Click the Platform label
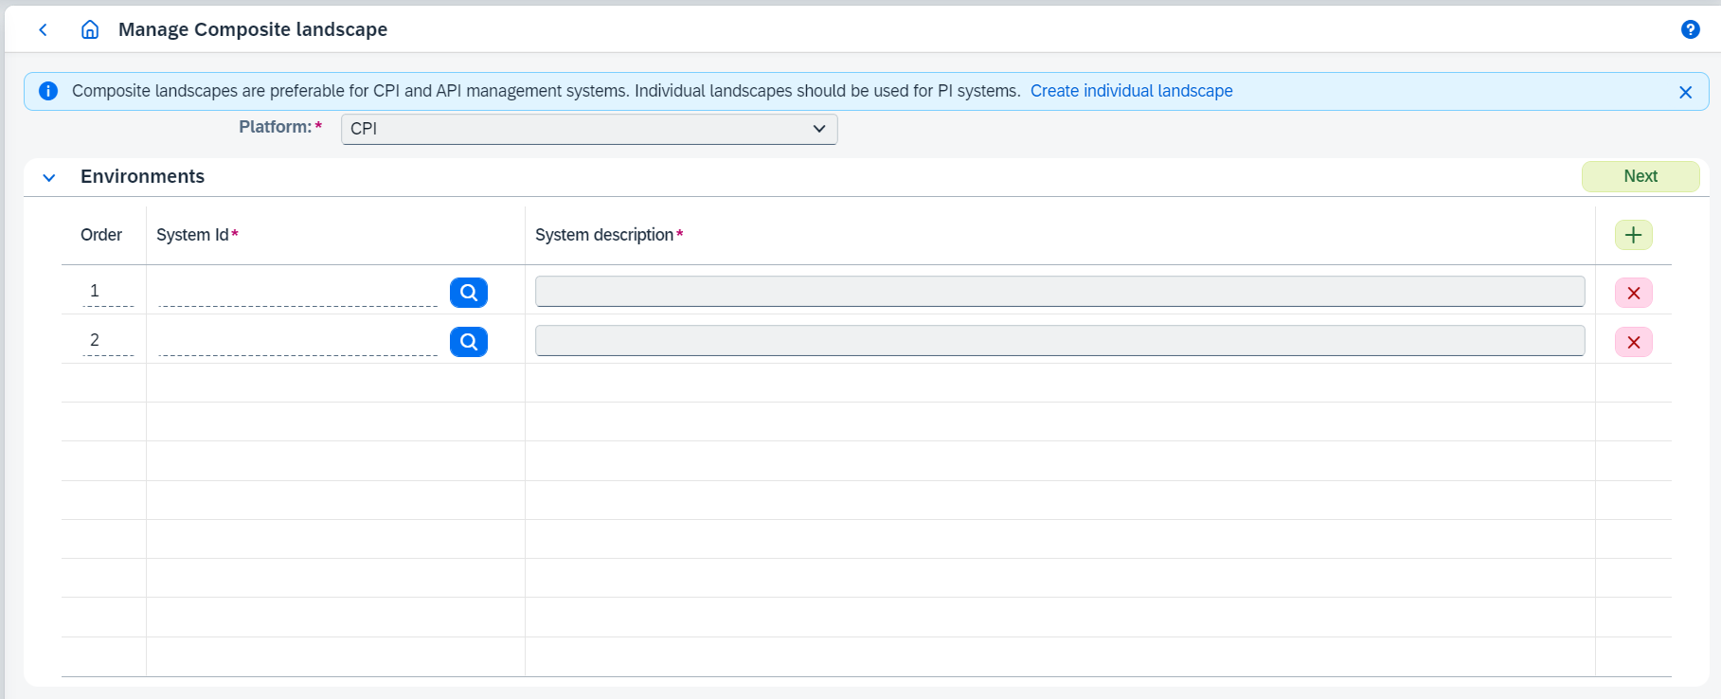This screenshot has width=1721, height=699. (280, 127)
